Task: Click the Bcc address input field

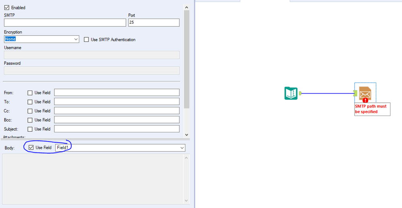Action: (117, 120)
